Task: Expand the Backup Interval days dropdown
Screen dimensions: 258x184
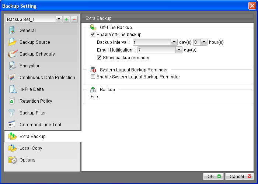Action: tap(175, 42)
